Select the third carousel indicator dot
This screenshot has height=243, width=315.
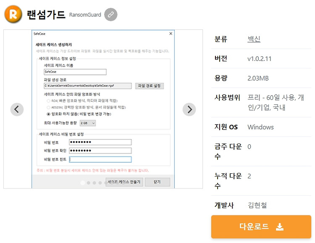point(94,183)
